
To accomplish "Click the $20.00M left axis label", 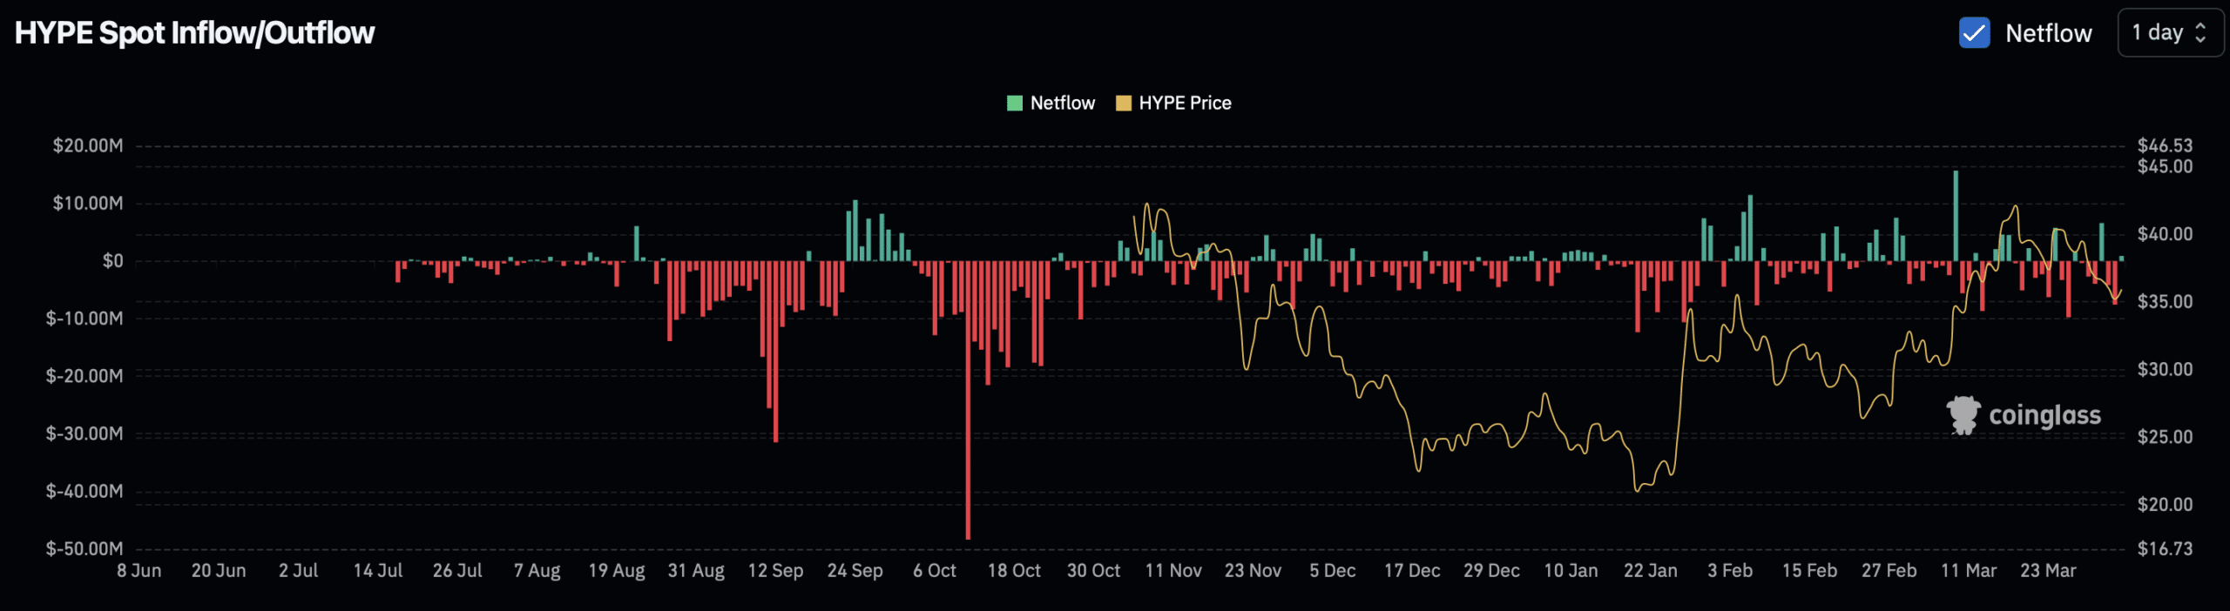I will pos(88,145).
